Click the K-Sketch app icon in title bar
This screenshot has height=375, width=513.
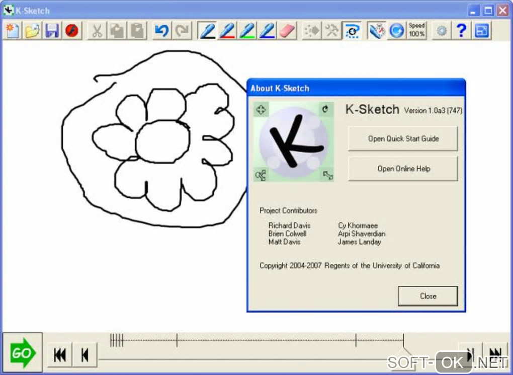[x=9, y=11]
